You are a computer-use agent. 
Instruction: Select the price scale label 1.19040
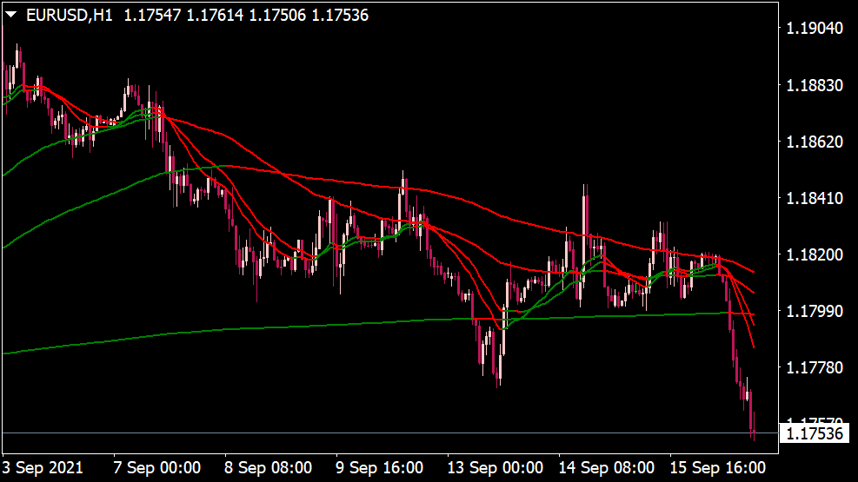tap(815, 29)
